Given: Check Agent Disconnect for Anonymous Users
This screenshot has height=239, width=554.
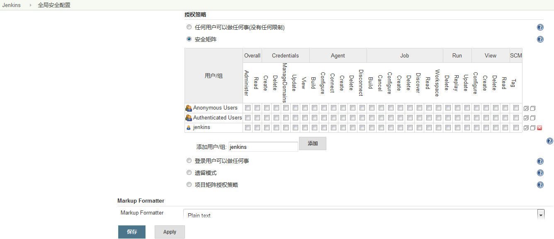Looking at the screenshot, I should [362, 108].
